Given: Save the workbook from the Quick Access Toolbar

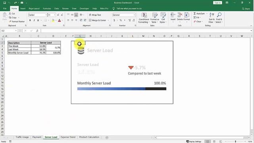Looking at the screenshot, I should click(4, 3).
